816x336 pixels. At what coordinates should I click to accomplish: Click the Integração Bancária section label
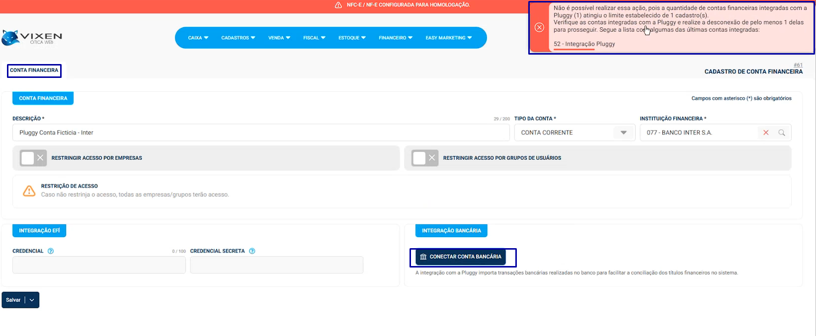click(451, 231)
